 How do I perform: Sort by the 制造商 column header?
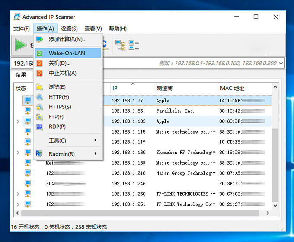coord(165,88)
